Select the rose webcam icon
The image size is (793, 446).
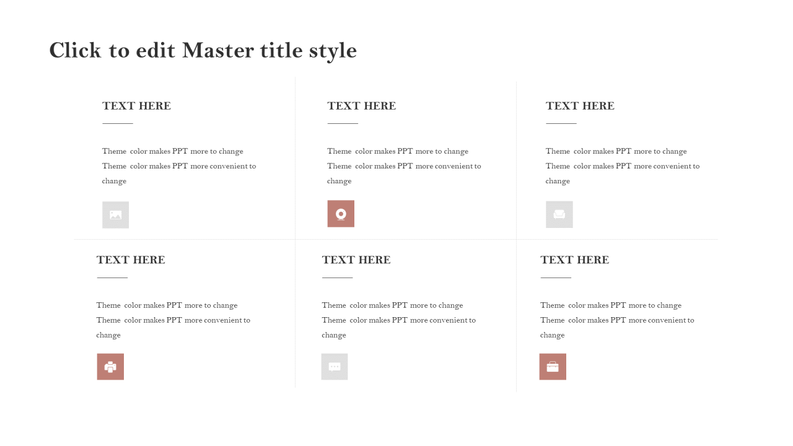(341, 214)
